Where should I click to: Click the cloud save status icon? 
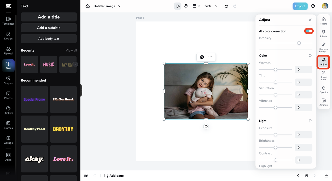coord(88,6)
